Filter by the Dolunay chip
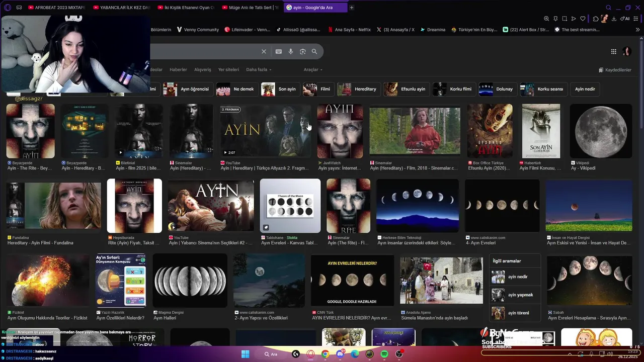This screenshot has height=362, width=644. click(498, 89)
